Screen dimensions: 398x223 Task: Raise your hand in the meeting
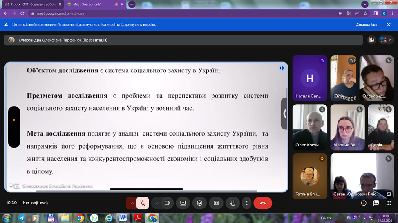coord(233,203)
